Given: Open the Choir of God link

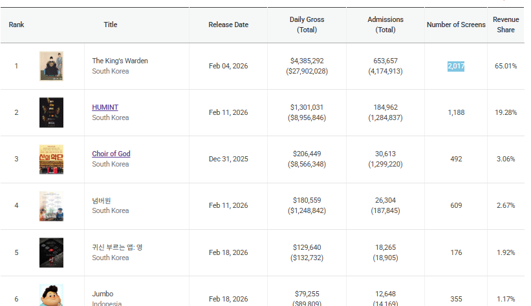Looking at the screenshot, I should point(111,154).
